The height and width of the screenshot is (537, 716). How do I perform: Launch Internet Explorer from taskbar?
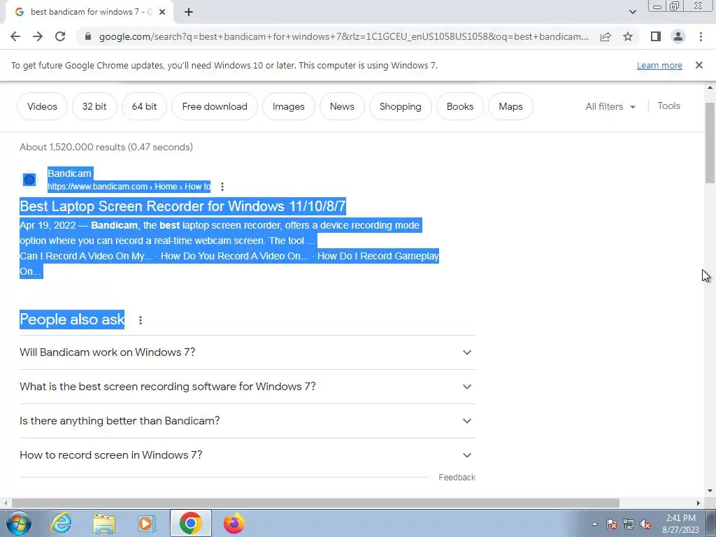pyautogui.click(x=62, y=523)
